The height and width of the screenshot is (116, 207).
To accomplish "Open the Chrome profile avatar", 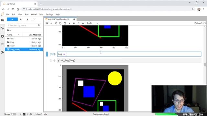I will (199, 9).
